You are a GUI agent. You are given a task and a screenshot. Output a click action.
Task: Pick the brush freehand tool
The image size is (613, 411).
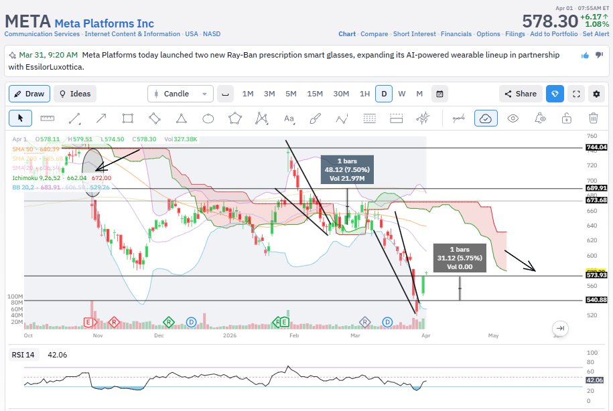point(315,118)
